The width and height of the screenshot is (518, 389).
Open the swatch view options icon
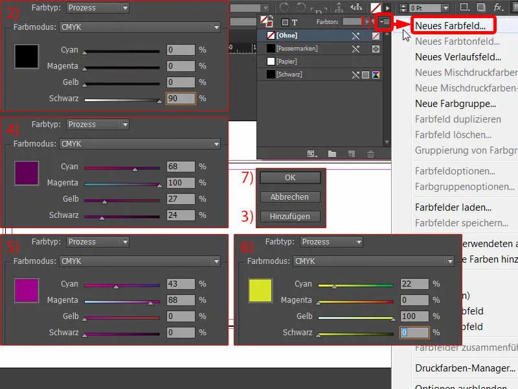[x=312, y=154]
